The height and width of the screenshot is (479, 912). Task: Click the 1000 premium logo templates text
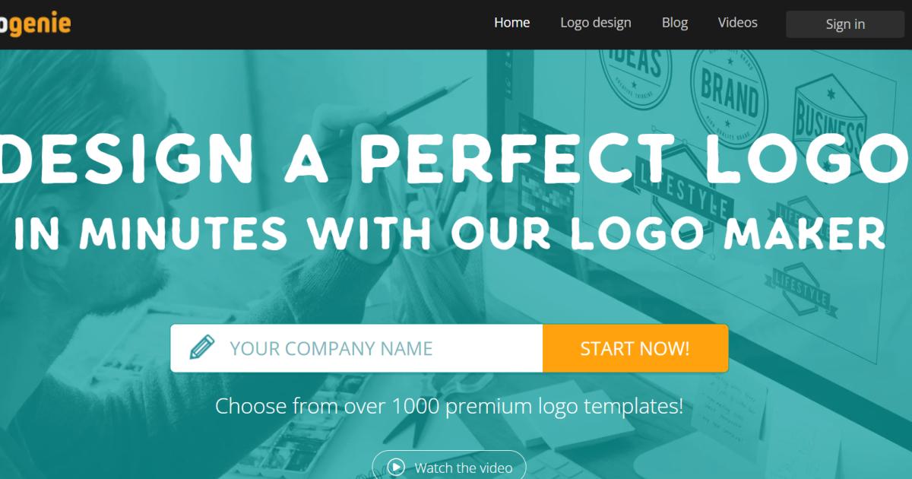[538, 406]
